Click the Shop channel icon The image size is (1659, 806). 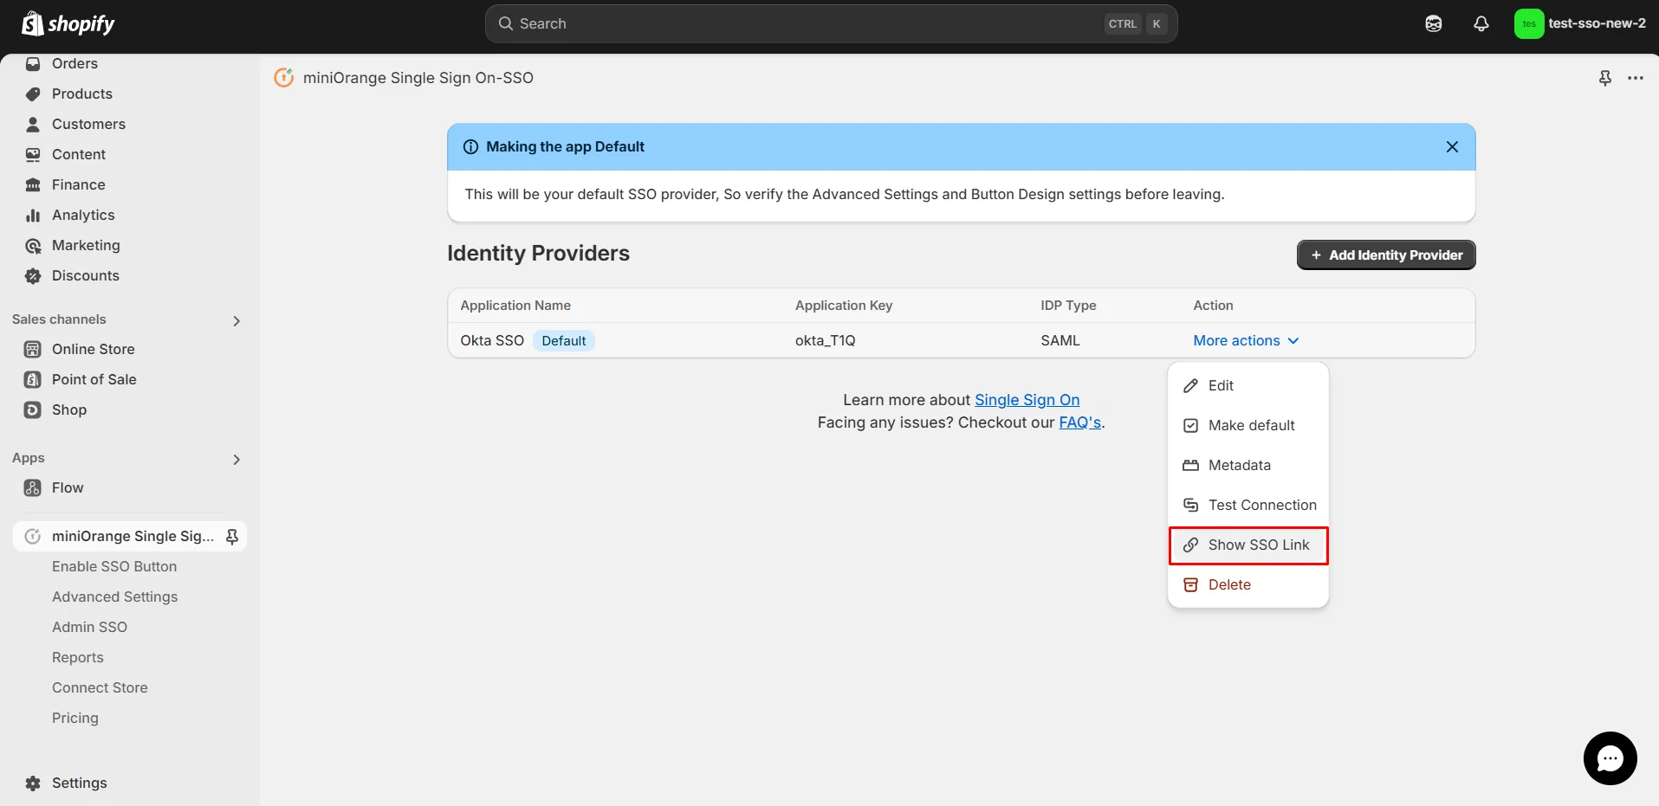[x=33, y=409]
